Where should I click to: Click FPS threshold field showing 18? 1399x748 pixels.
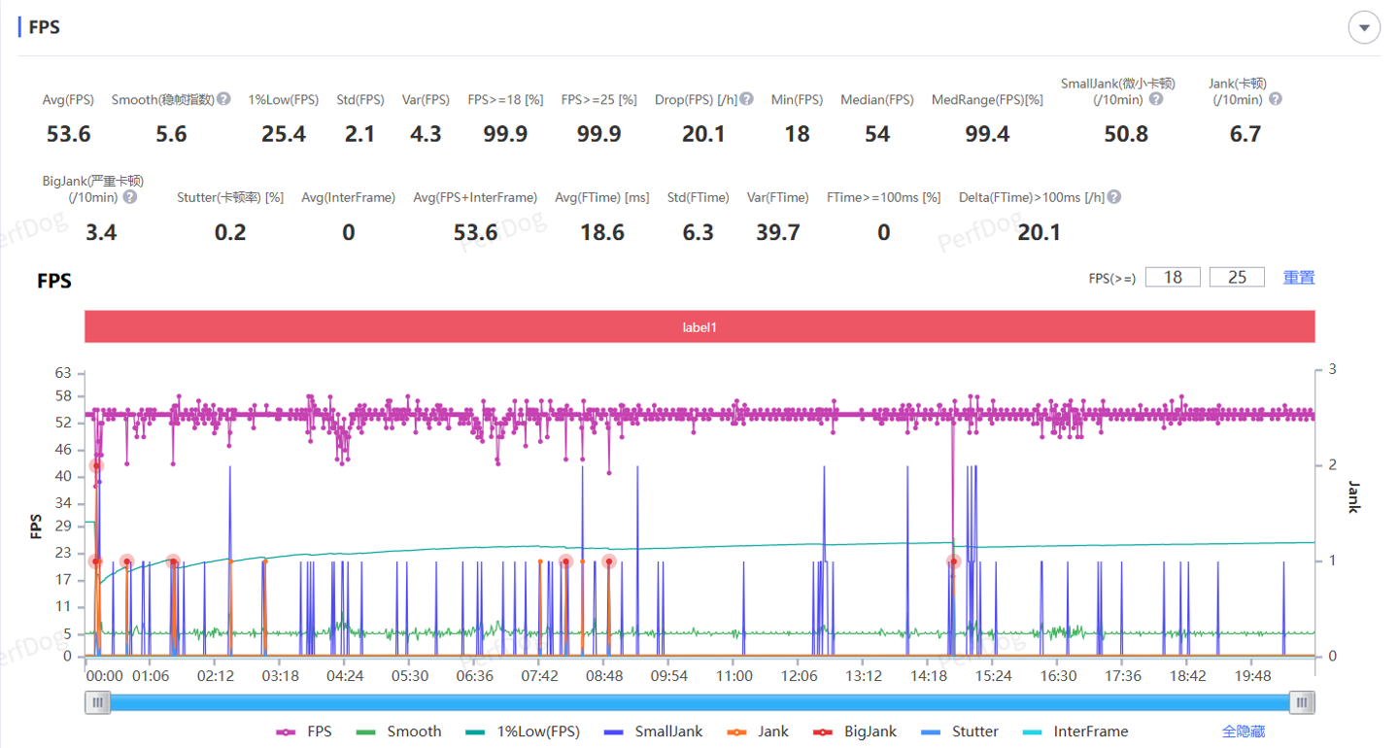pos(1173,278)
